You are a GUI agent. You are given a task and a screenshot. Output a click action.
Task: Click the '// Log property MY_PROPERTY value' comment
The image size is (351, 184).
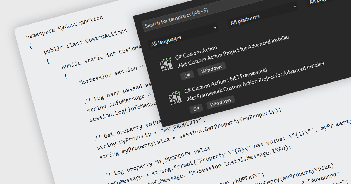(157, 163)
